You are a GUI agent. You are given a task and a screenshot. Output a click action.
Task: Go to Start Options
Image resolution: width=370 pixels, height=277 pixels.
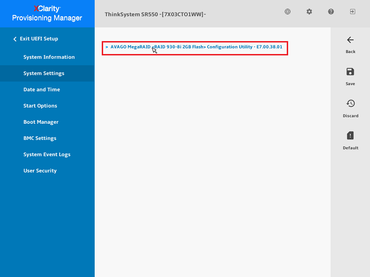40,106
